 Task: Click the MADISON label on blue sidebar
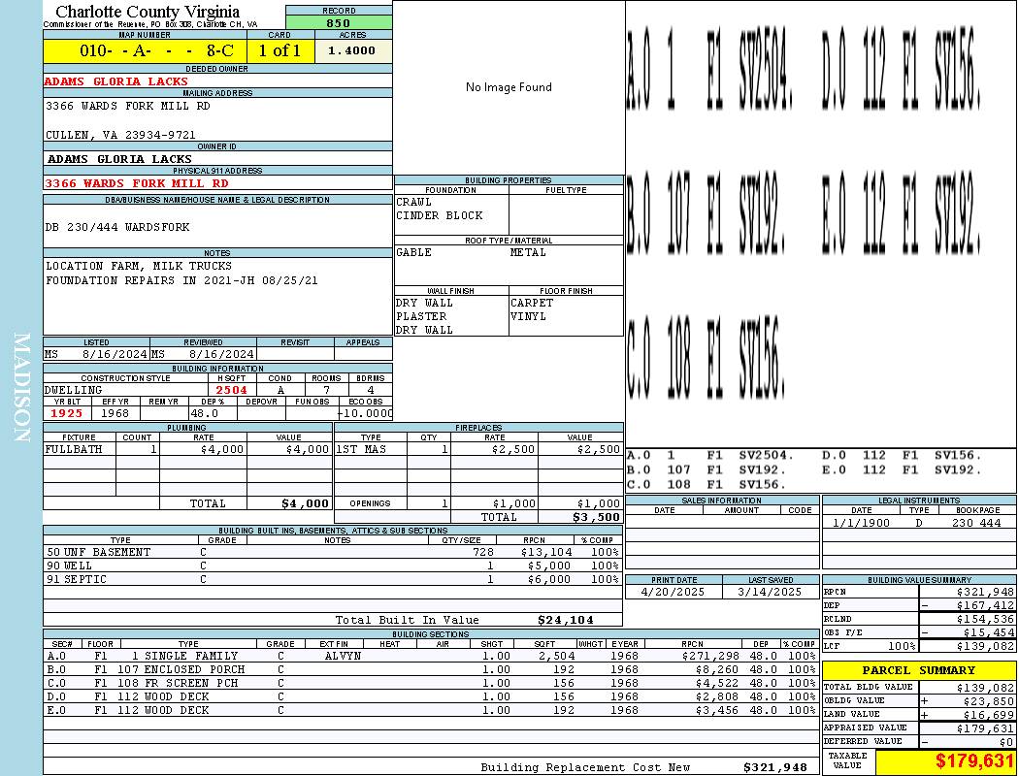pos(22,388)
